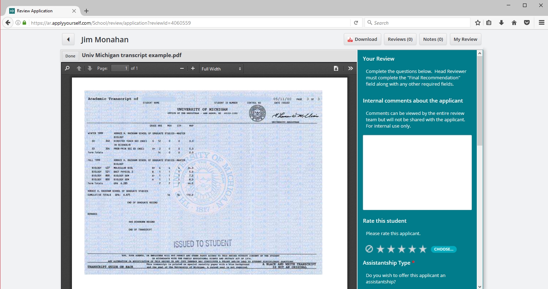This screenshot has width=548, height=289.
Task: Open the browser hamburger menu
Action: point(542,23)
